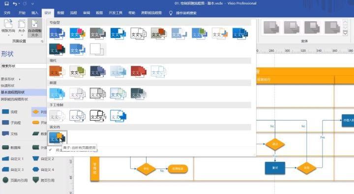Open the 开发工具 ribbon tab
354x194 pixels.
[116, 13]
